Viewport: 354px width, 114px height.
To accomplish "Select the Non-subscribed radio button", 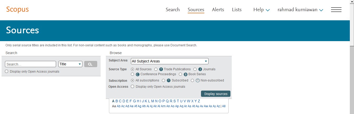I will [x=192, y=80].
